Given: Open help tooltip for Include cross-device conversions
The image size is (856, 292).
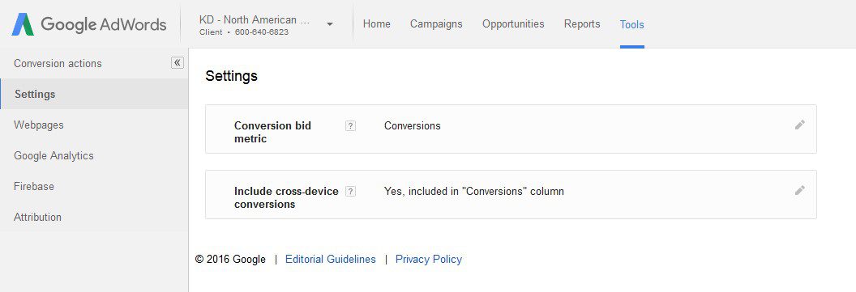Looking at the screenshot, I should click(350, 191).
